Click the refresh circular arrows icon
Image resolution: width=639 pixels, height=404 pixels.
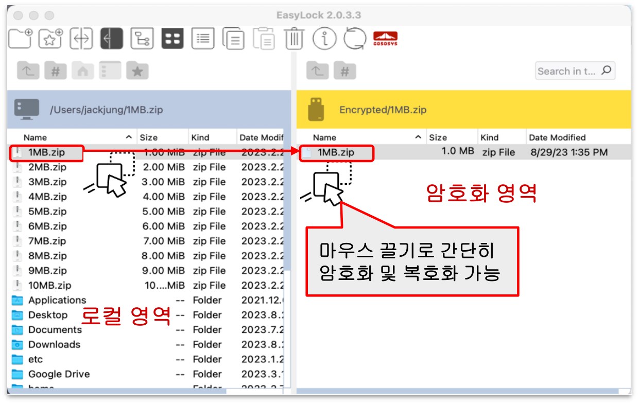point(355,39)
